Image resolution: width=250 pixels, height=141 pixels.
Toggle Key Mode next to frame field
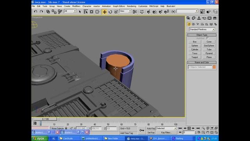180,132
